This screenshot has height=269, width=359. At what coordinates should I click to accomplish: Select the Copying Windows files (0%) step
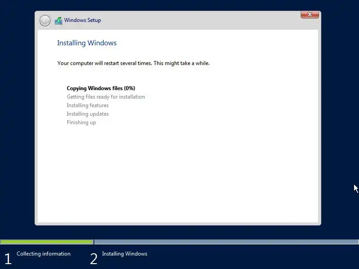pos(101,88)
